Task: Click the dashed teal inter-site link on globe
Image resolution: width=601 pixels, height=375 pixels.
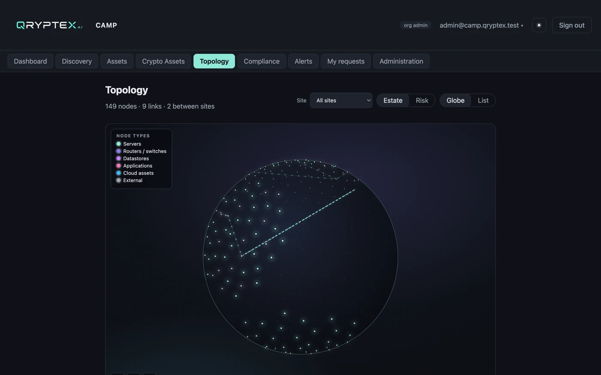Action: [298, 222]
